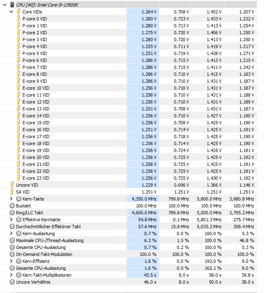Click the voltage icon of P-core 0 VID
Viewport: 264px width, 293px height.
point(18,19)
